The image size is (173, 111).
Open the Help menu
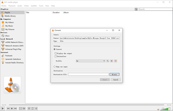tap(53, 6)
